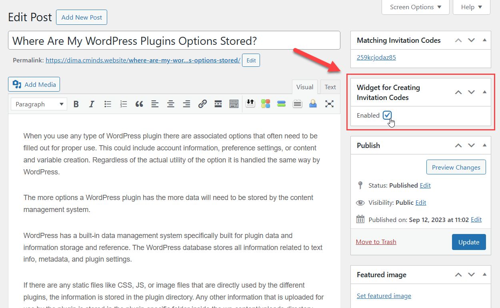Align text left
The width and height of the screenshot is (500, 308).
pyautogui.click(x=155, y=104)
